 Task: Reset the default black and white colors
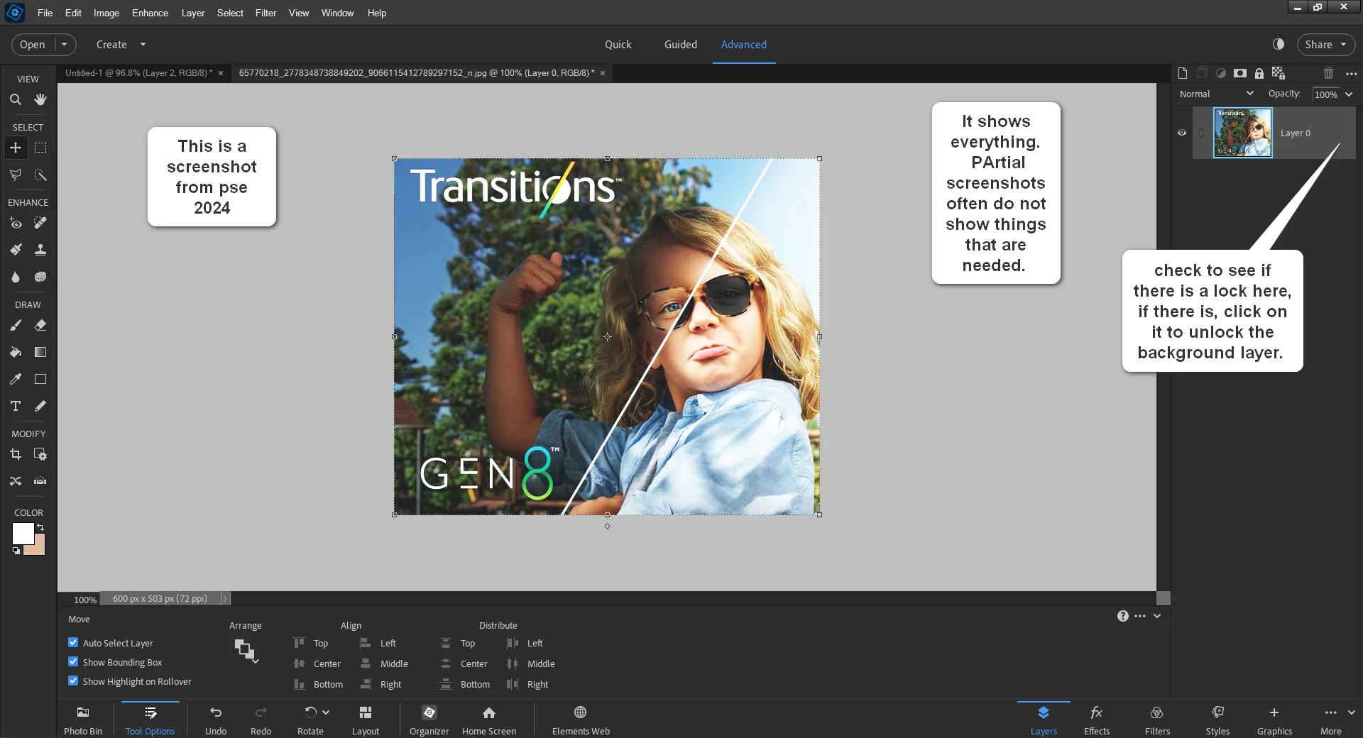tap(16, 551)
